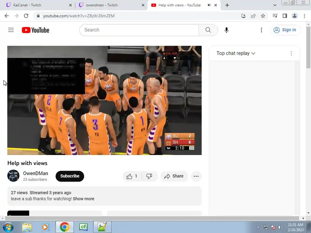Open YouTube settings three-dot menu

[x=261, y=30]
